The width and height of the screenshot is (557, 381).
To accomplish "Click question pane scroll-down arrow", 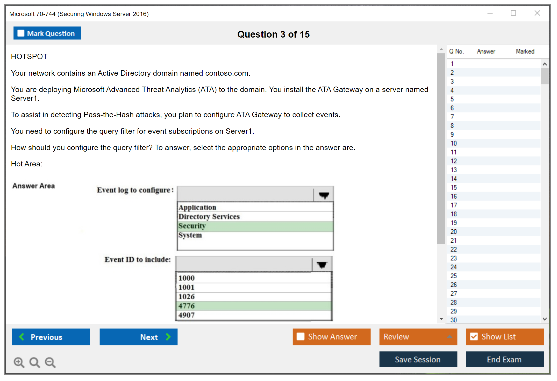I will (441, 319).
